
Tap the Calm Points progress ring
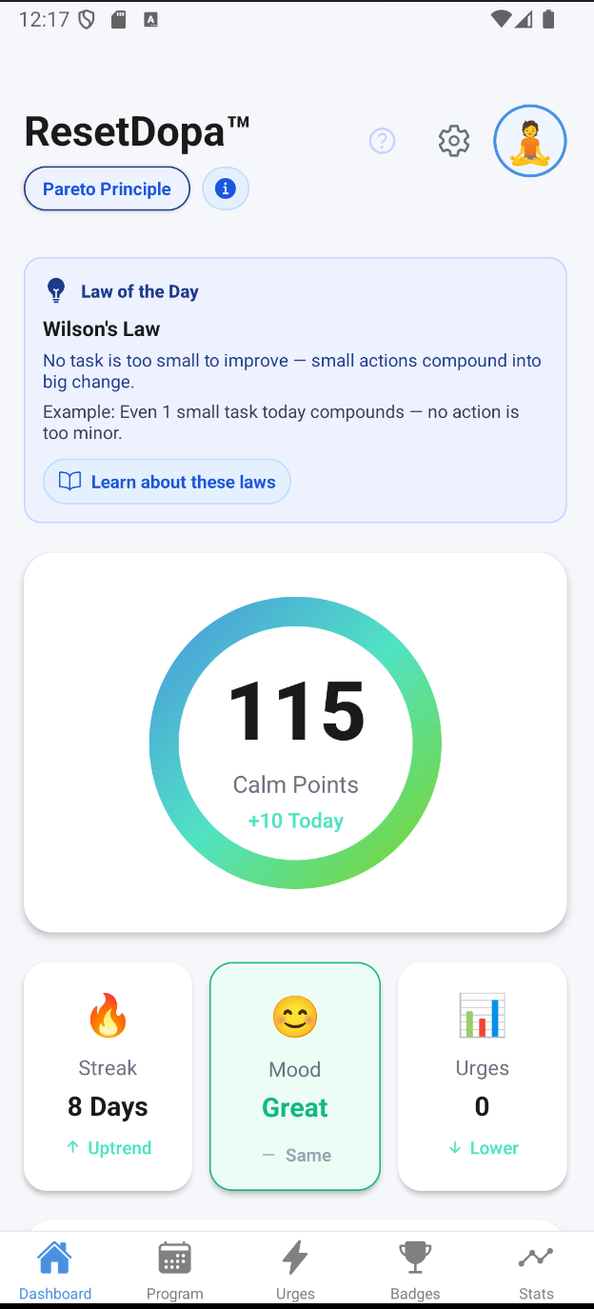295,743
